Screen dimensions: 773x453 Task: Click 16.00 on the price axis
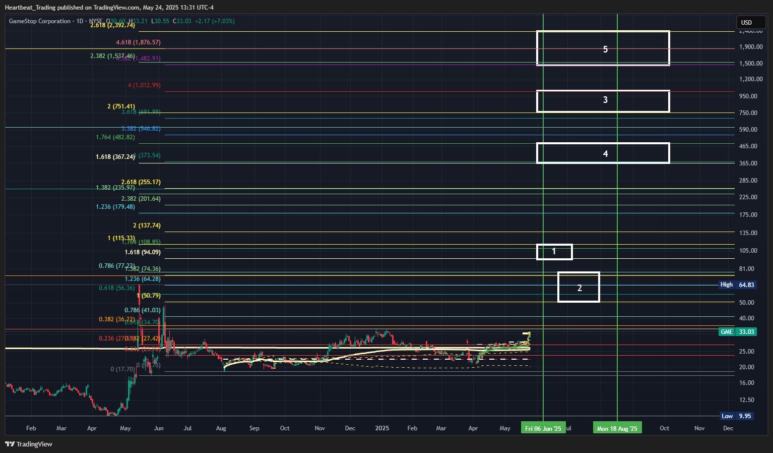[x=747, y=383]
